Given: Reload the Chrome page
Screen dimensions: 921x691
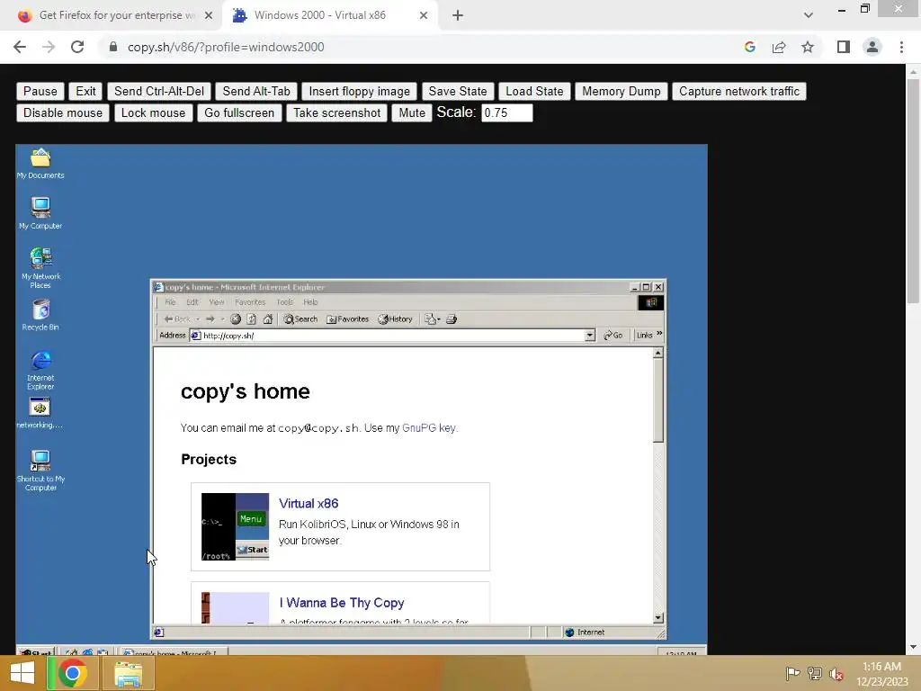Looking at the screenshot, I should [x=77, y=47].
